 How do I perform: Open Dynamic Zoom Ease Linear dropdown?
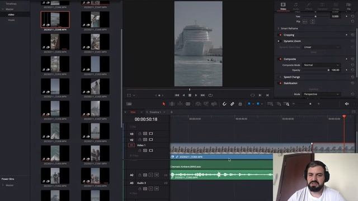coord(321,47)
